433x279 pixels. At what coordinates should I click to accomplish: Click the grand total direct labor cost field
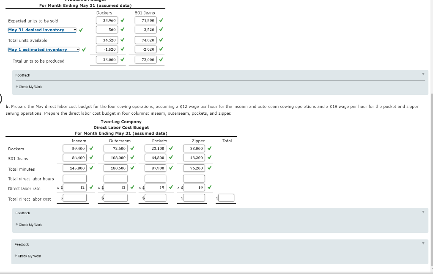(x=226, y=197)
